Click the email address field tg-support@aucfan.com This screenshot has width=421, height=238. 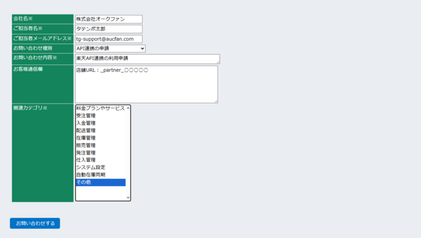[x=109, y=39]
